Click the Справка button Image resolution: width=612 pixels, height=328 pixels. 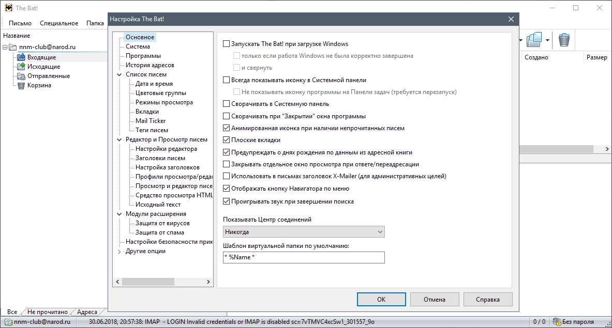point(488,300)
